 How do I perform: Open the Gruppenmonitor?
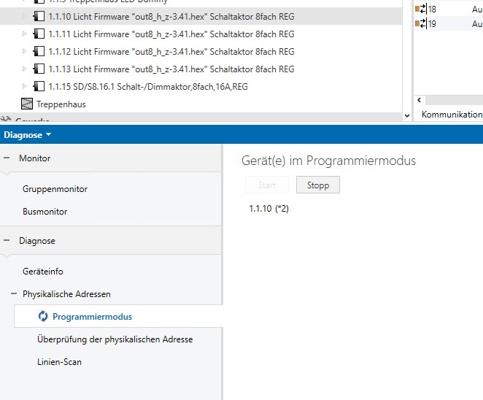(x=55, y=189)
